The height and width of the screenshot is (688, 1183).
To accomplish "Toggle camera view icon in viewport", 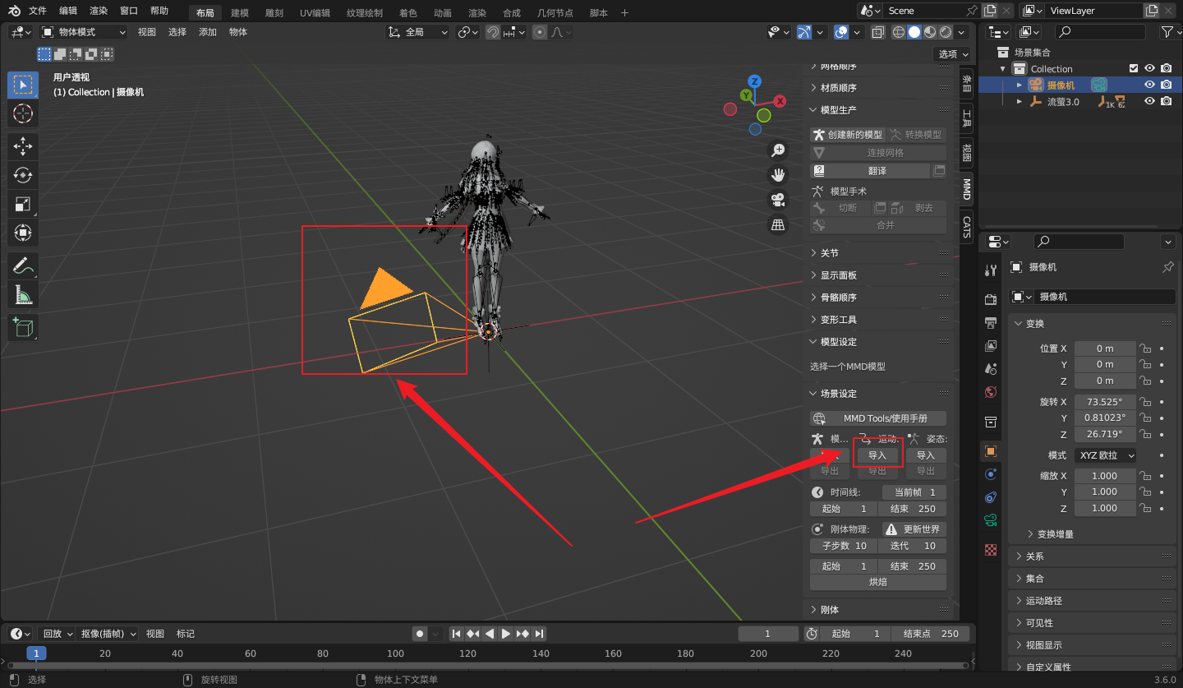I will click(777, 200).
